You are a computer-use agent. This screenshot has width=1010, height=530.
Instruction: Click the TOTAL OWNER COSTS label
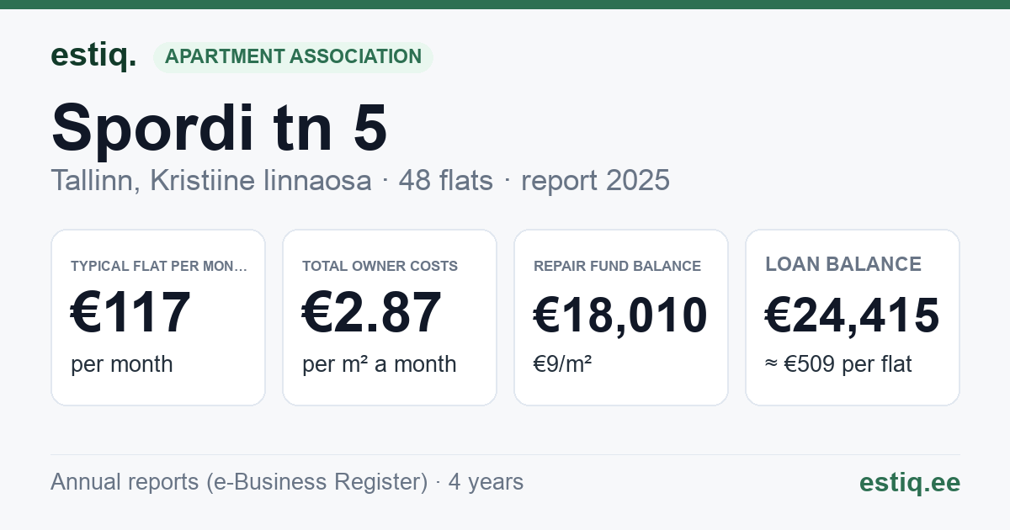pos(380,266)
